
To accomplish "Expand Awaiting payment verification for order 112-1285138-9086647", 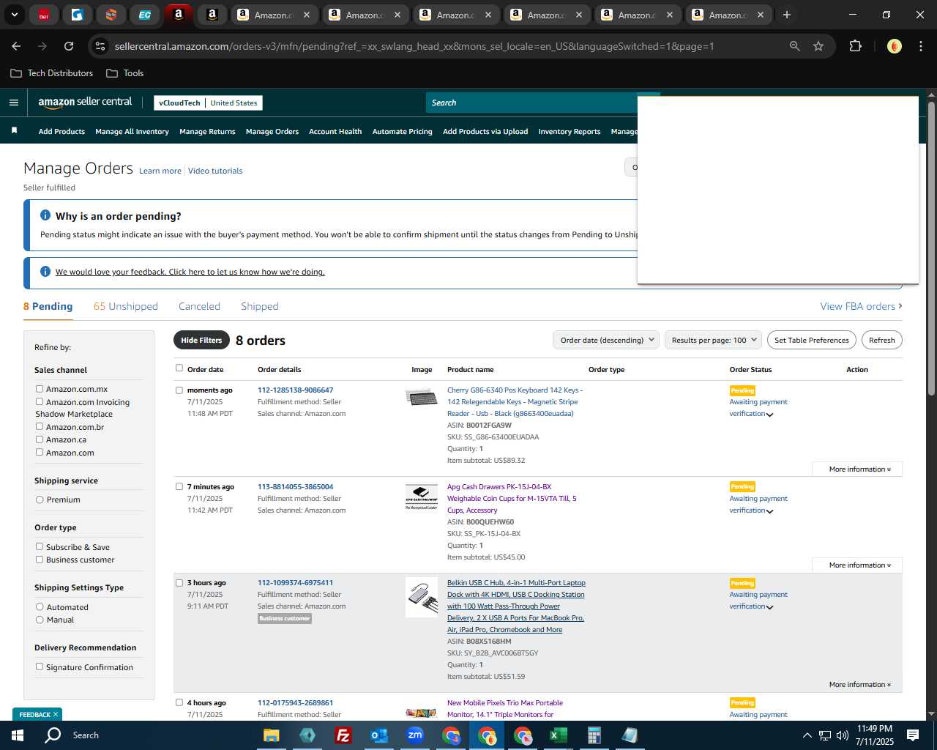I will point(769,415).
